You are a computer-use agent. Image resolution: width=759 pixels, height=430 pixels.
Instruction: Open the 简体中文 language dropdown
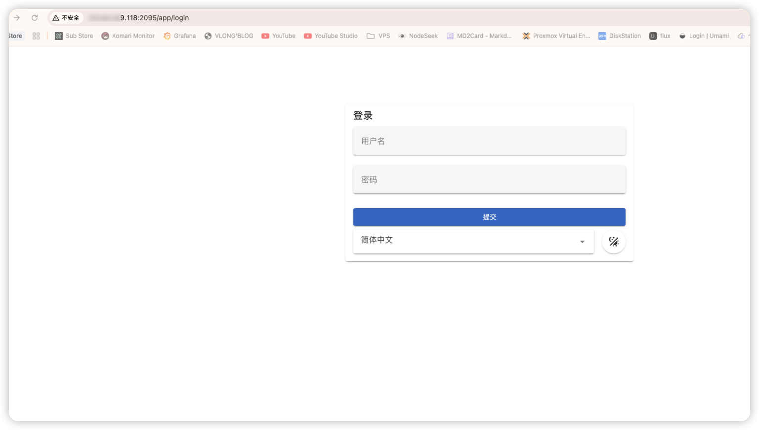(473, 241)
